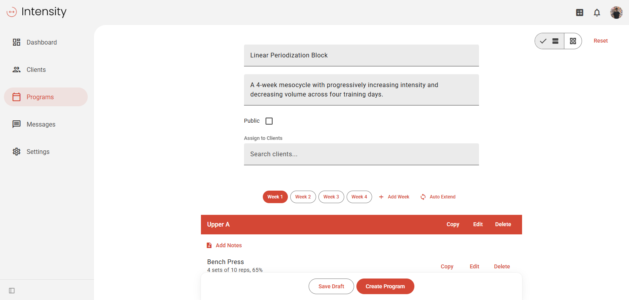
Task: Open the Messages sidebar item
Action: pos(41,124)
